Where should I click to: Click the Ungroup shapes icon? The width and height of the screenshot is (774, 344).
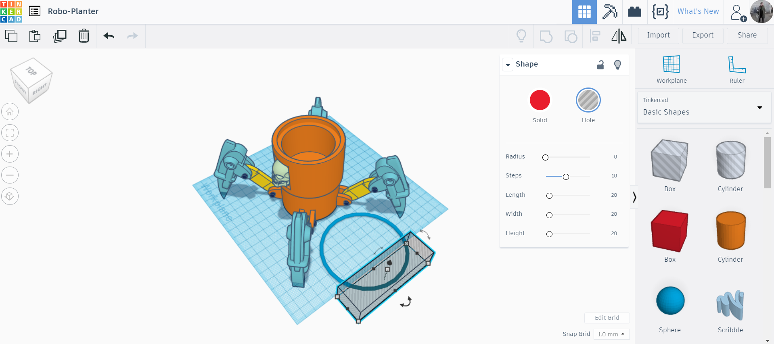(x=571, y=36)
